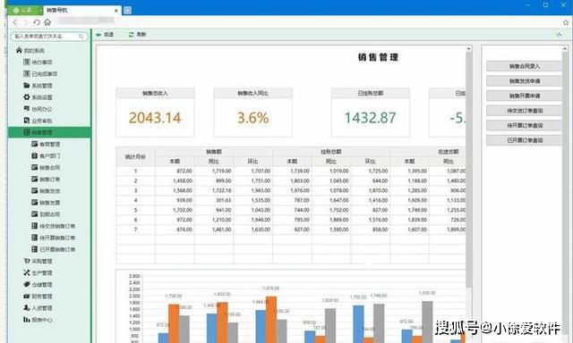Click the 后退 back toolbar button
This screenshot has width=573, height=343.
(x=105, y=34)
